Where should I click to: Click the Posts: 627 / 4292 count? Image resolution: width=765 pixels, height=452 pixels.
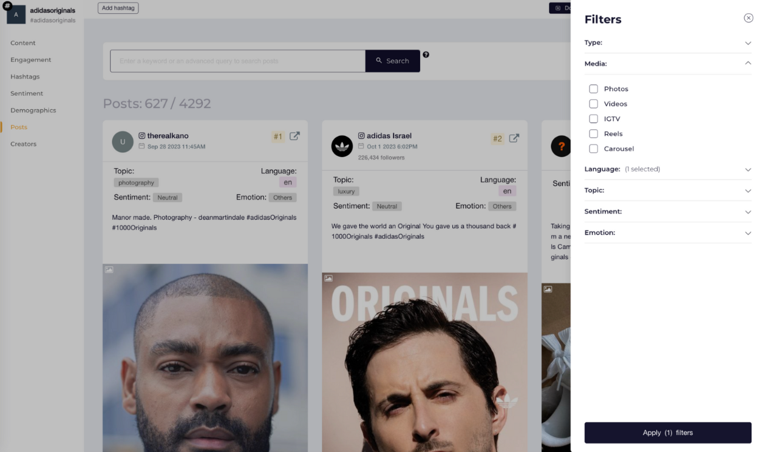(157, 103)
